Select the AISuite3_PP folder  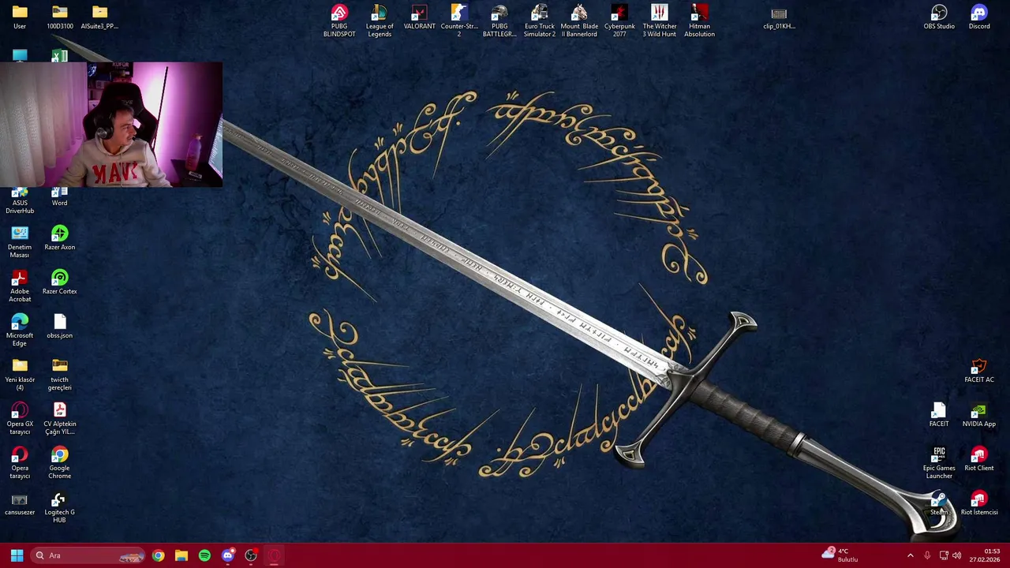99,17
